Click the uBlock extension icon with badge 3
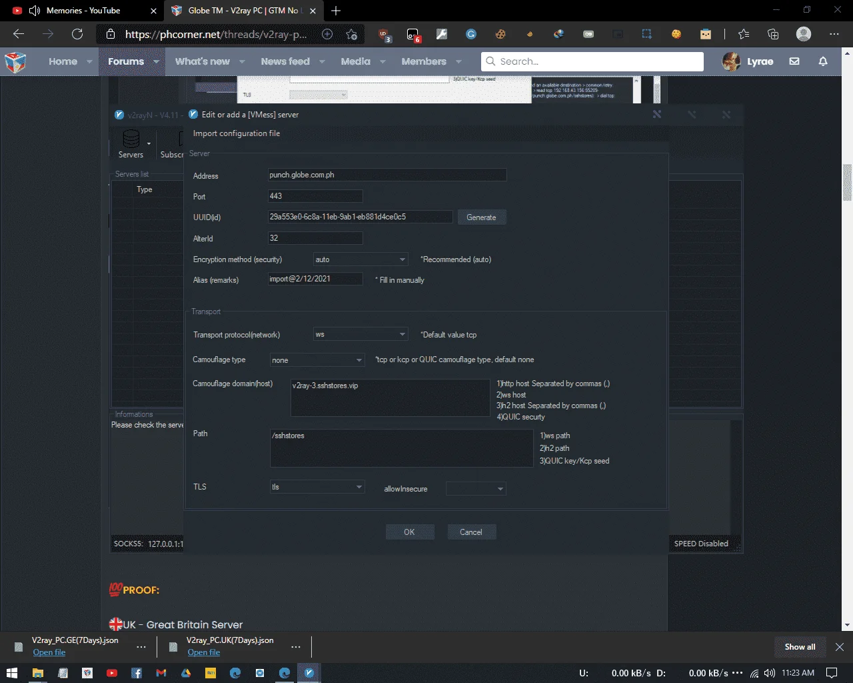The image size is (853, 683). [384, 35]
